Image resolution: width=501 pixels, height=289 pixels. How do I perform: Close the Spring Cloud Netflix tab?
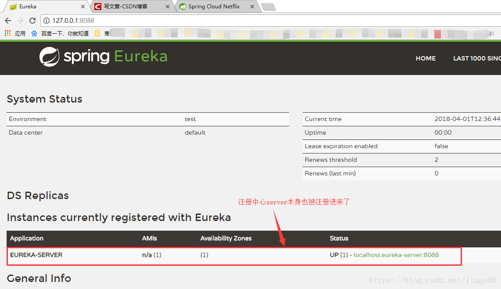pyautogui.click(x=252, y=7)
